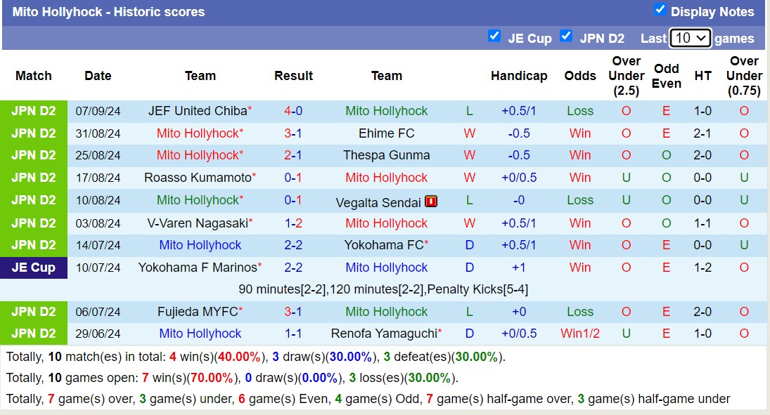
Task: Uncheck the JPN D2 filter checkbox
Action: point(566,37)
